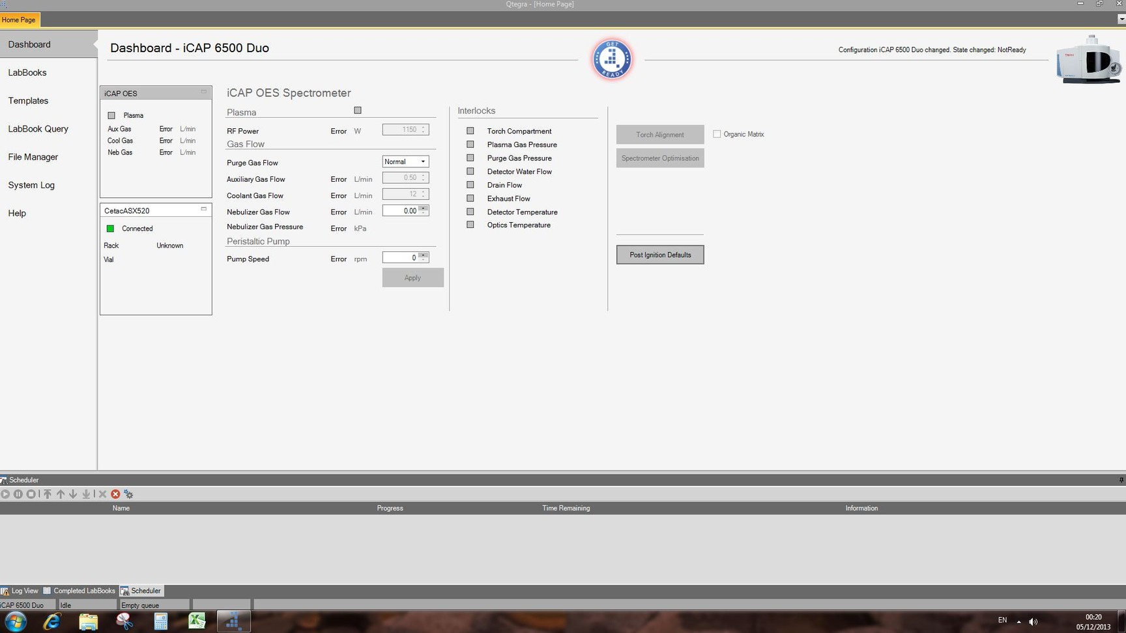
Task: Move queue item to bottom
Action: [x=86, y=494]
